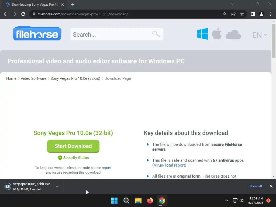
Task: Click the Start Download button
Action: coord(73,146)
